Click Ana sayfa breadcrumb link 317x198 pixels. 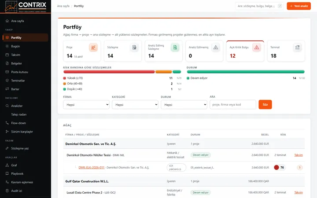(x=63, y=6)
